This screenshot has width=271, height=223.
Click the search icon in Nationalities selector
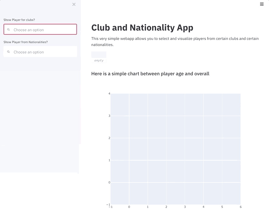click(x=9, y=52)
